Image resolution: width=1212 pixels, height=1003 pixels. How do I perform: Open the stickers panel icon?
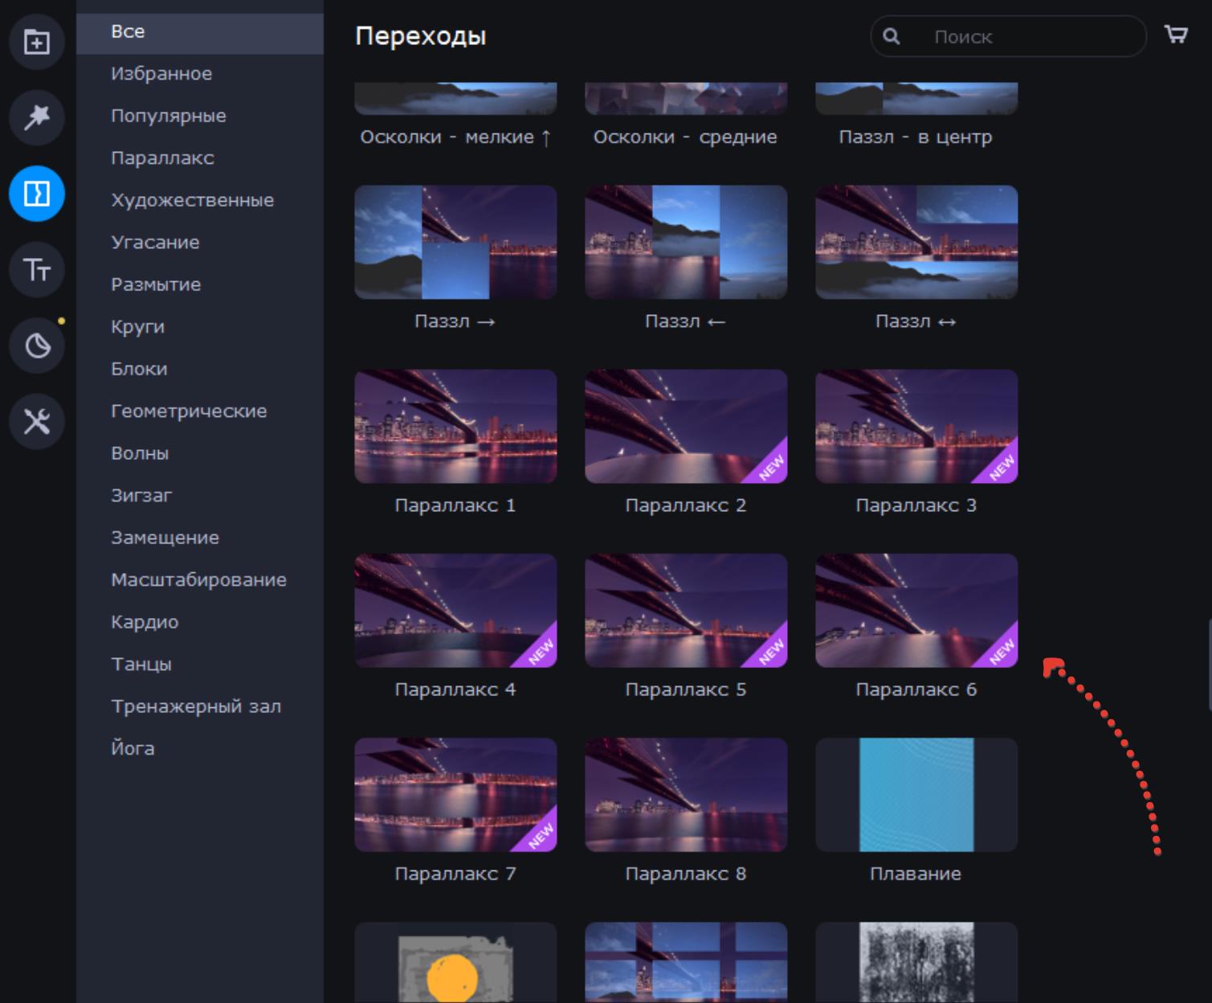[37, 346]
